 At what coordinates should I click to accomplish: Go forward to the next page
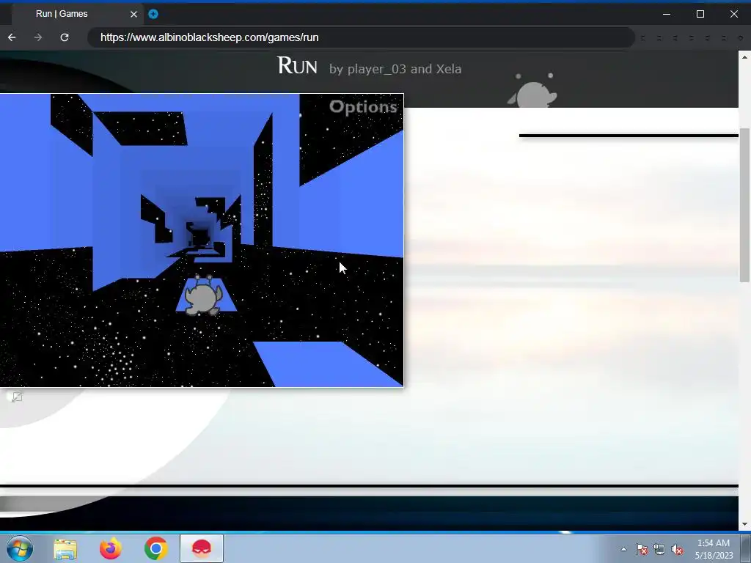(x=38, y=37)
